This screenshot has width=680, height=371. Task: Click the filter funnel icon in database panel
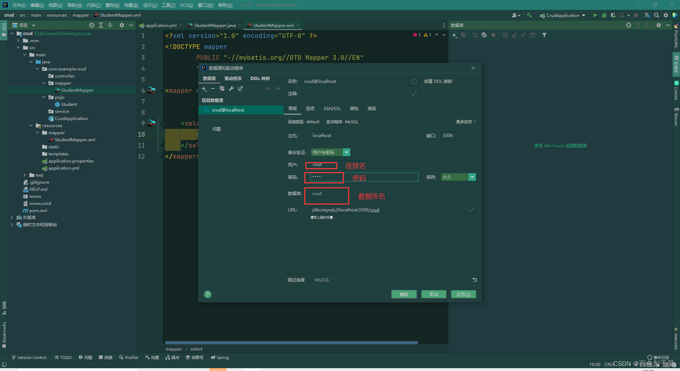tap(544, 35)
